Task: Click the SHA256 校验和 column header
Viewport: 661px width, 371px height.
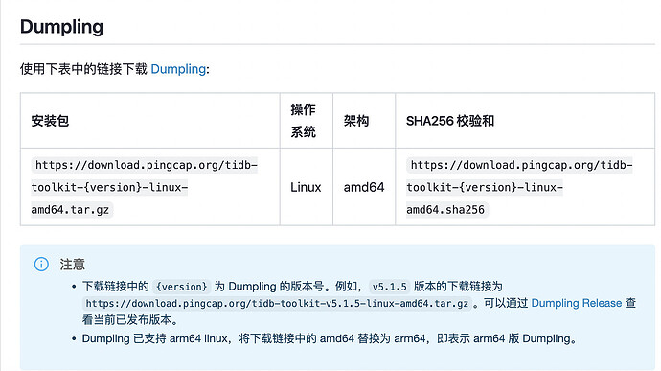Action: [450, 121]
